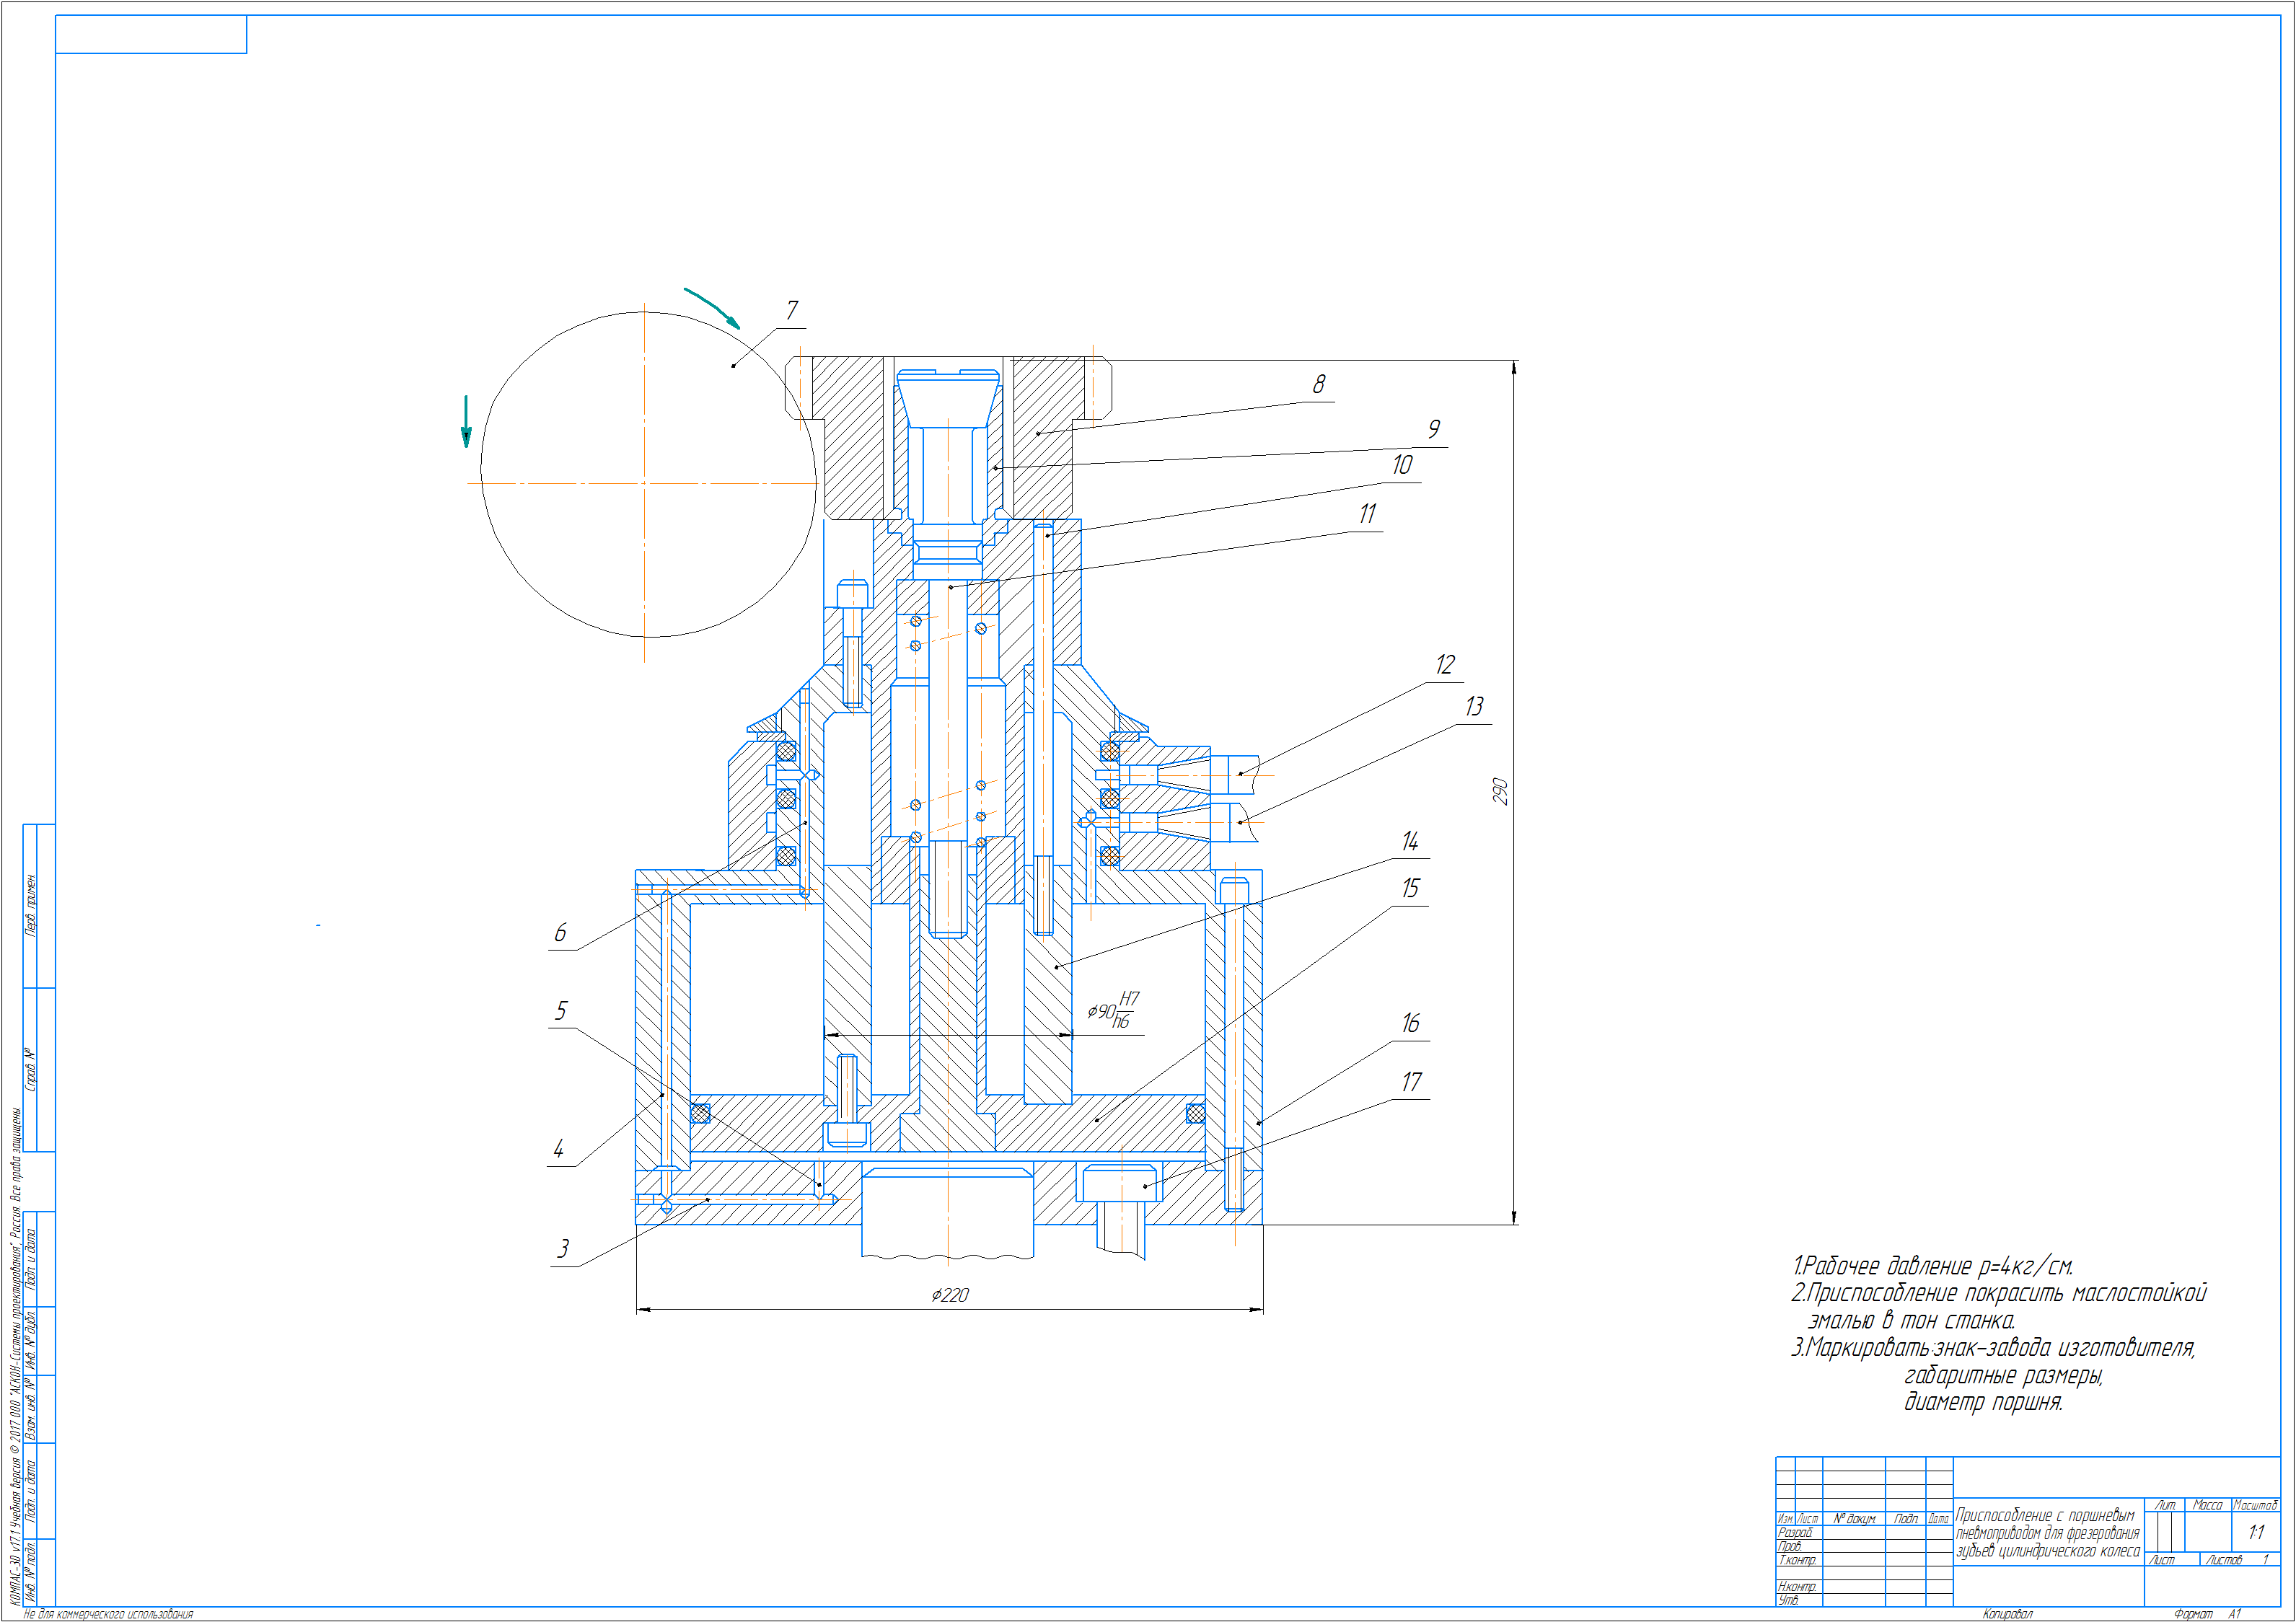Viewport: 2296px width, 1622px height.
Task: Click the 'Перв. примен.' side stamp cell
Action: (31, 906)
